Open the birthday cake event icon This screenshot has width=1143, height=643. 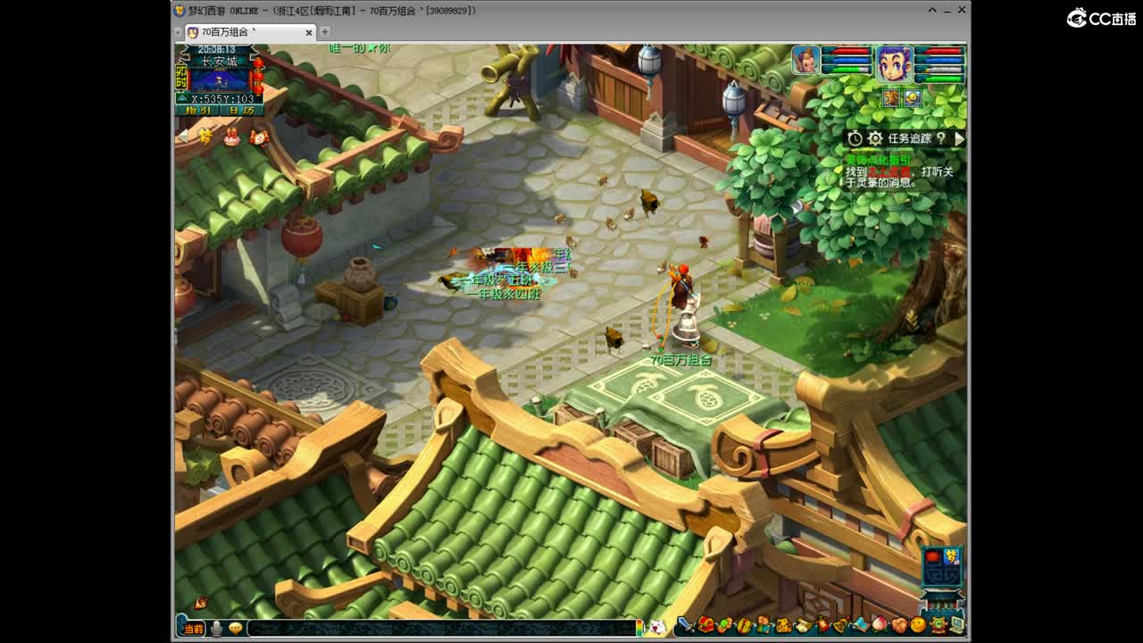pos(232,137)
